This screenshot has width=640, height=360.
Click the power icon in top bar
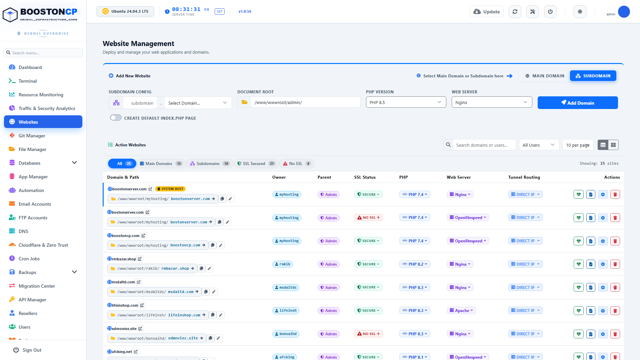(x=550, y=12)
